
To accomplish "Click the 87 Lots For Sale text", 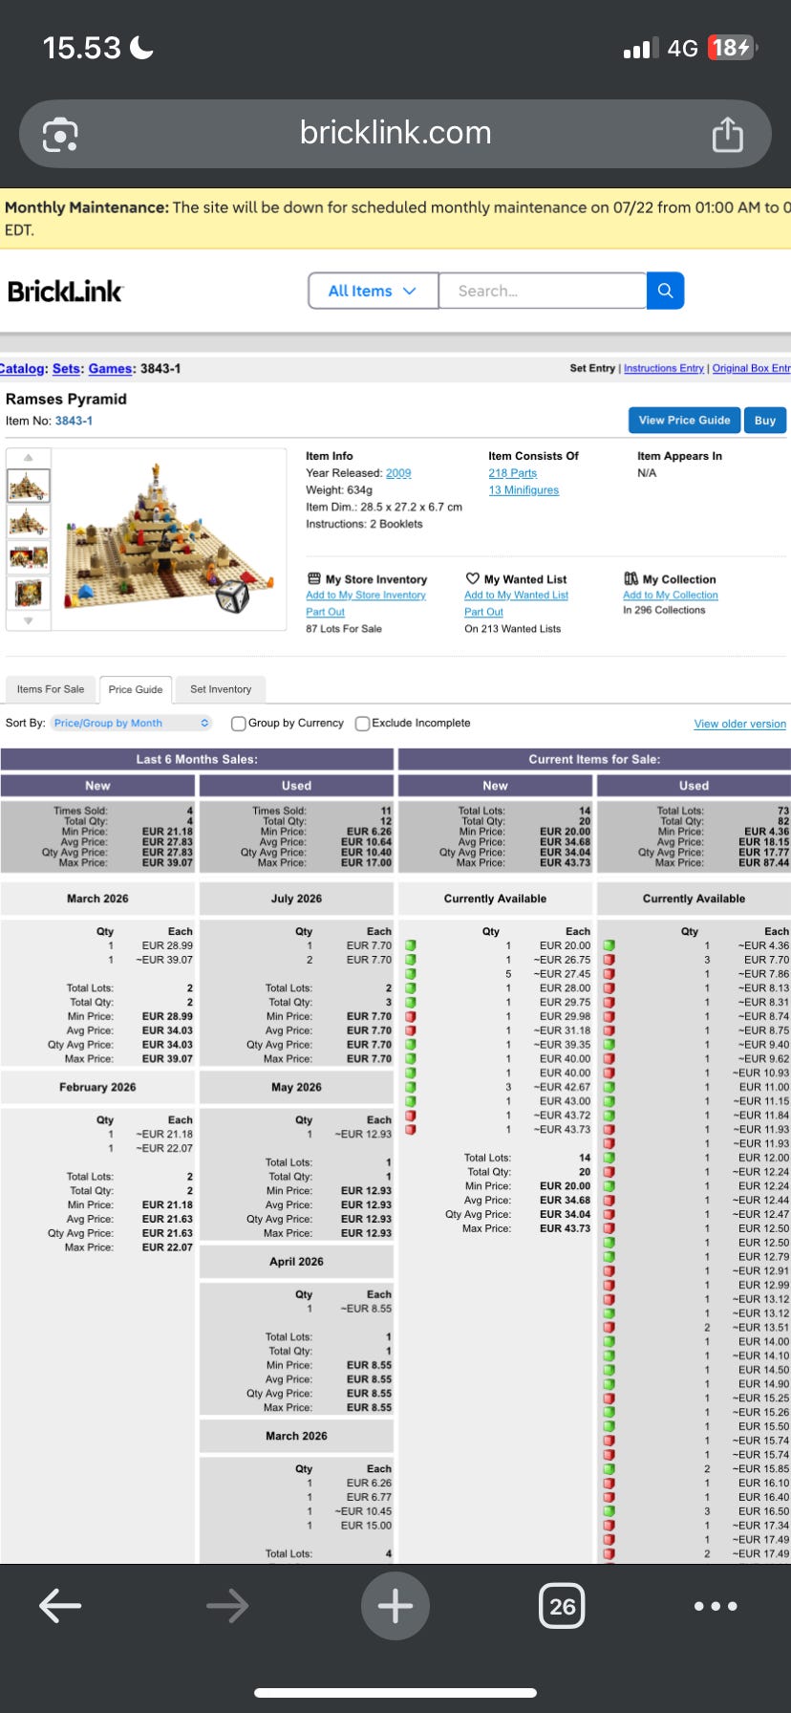I will click(344, 629).
